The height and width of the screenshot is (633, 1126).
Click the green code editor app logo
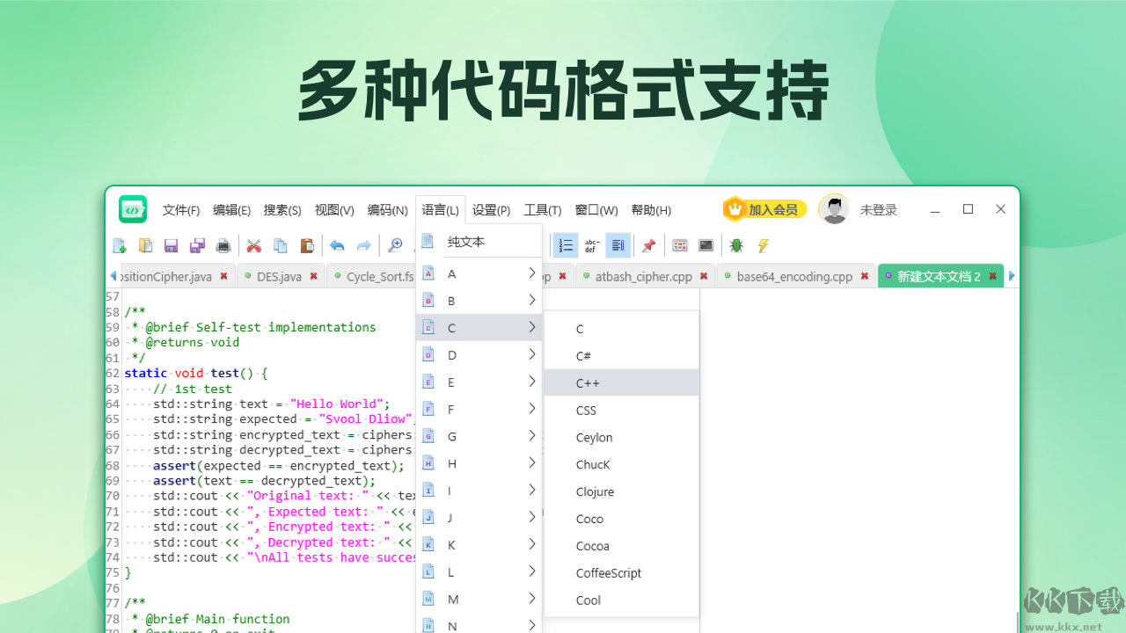[133, 209]
